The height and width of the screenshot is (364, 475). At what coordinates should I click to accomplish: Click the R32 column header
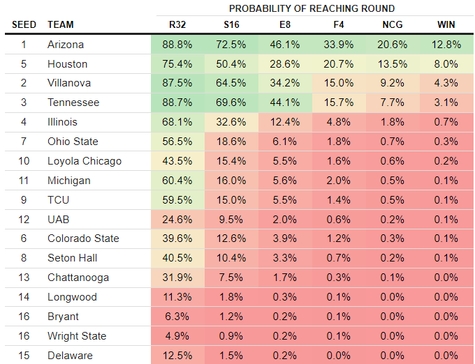(177, 24)
